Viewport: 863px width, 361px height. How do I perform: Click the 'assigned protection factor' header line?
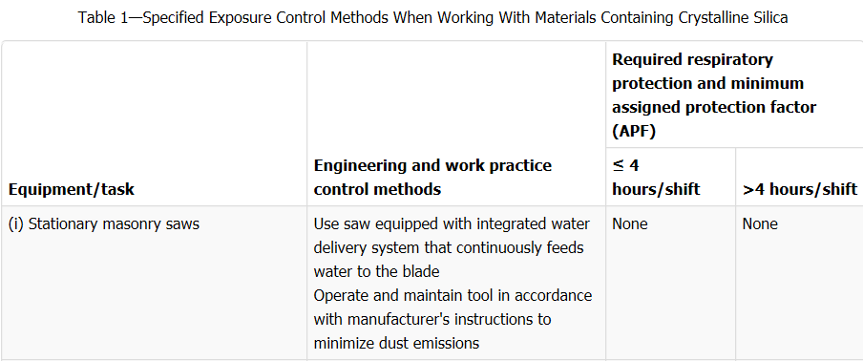point(714,107)
